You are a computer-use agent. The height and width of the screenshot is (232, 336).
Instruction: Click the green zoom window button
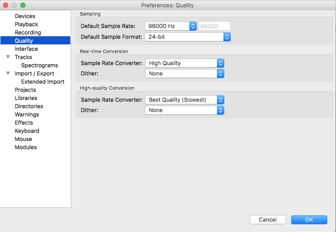[x=23, y=5]
